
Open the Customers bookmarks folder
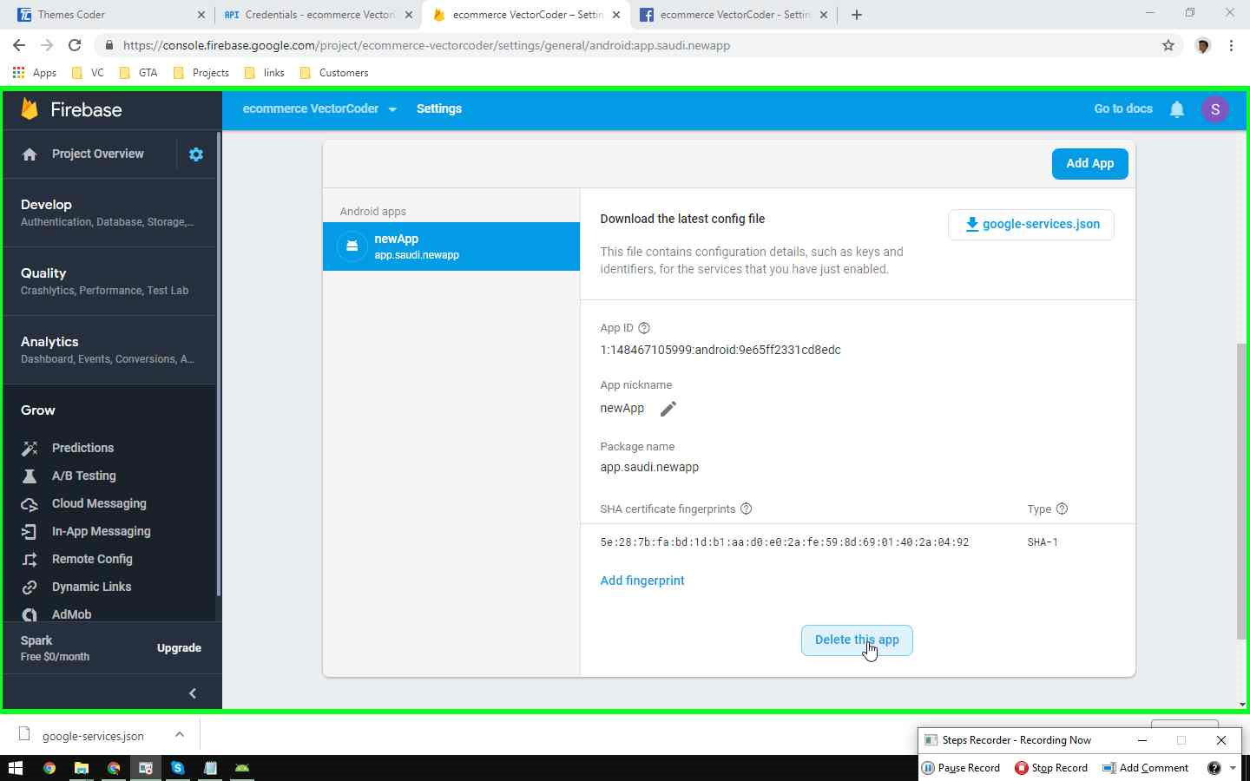tap(334, 73)
